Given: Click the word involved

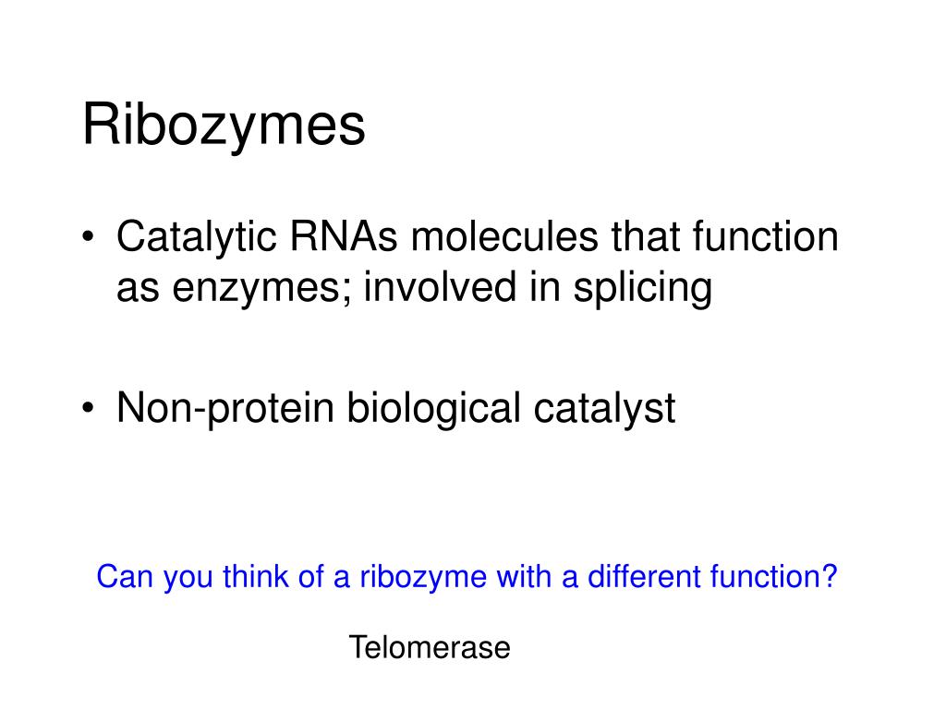Looking at the screenshot, I should point(440,286).
